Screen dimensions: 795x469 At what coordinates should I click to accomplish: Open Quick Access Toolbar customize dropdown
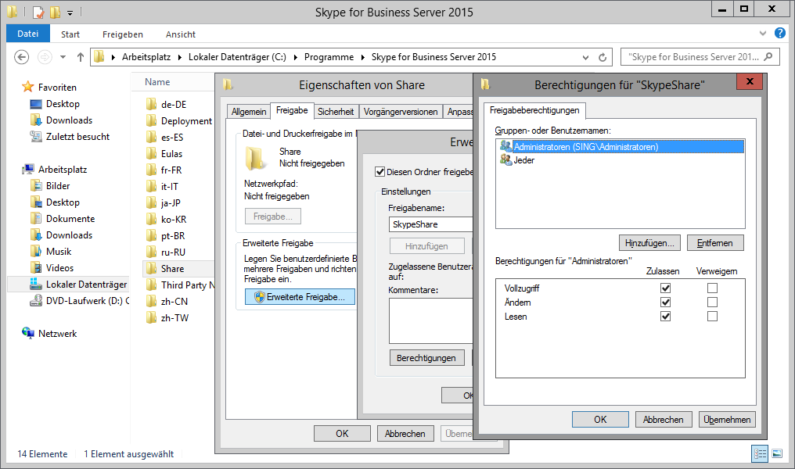tap(70, 13)
